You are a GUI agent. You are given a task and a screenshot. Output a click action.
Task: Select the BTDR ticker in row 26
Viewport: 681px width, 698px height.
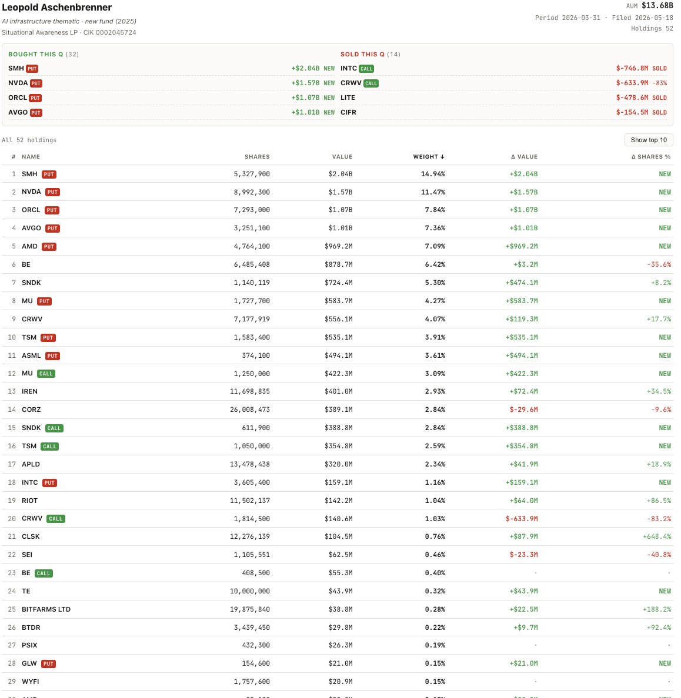tap(31, 628)
